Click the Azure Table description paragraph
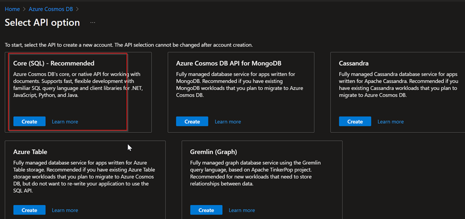The width and height of the screenshot is (465, 219). [84, 177]
